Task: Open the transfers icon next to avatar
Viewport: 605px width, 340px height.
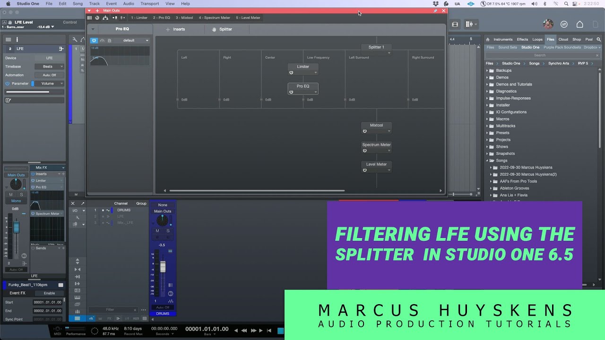Action: point(564,24)
